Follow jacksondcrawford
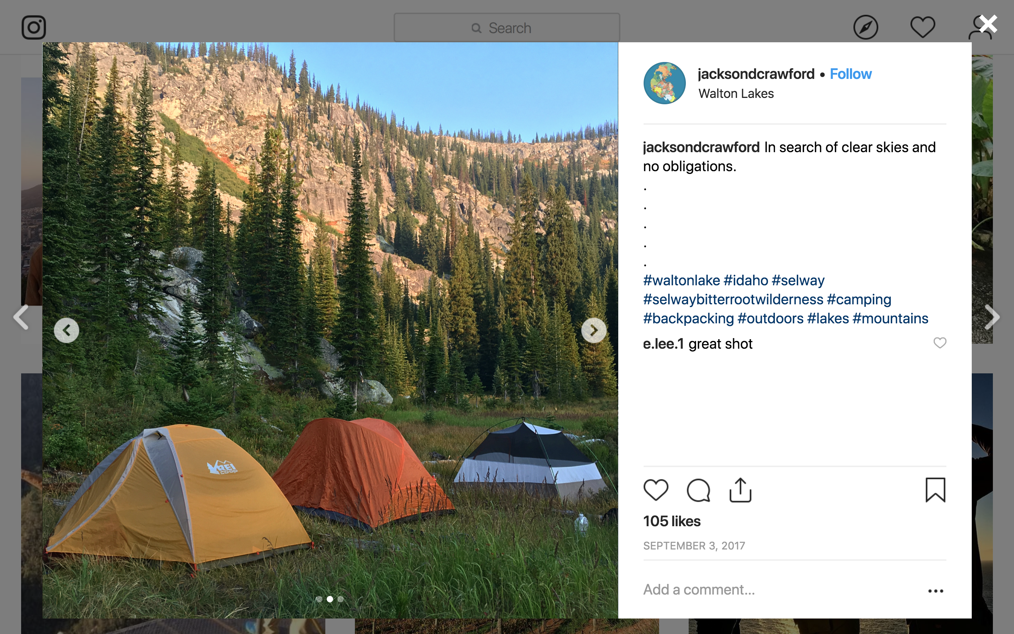Screen dimensions: 1014x634 [x=851, y=74]
